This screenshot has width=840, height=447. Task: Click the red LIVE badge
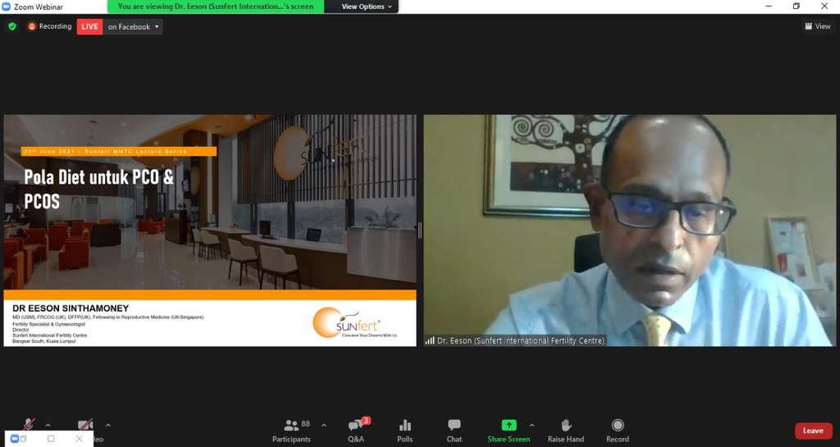coord(89,27)
